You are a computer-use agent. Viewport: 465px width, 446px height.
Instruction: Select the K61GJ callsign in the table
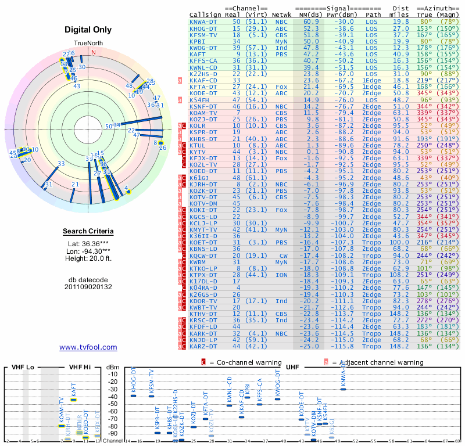[x=199, y=178]
